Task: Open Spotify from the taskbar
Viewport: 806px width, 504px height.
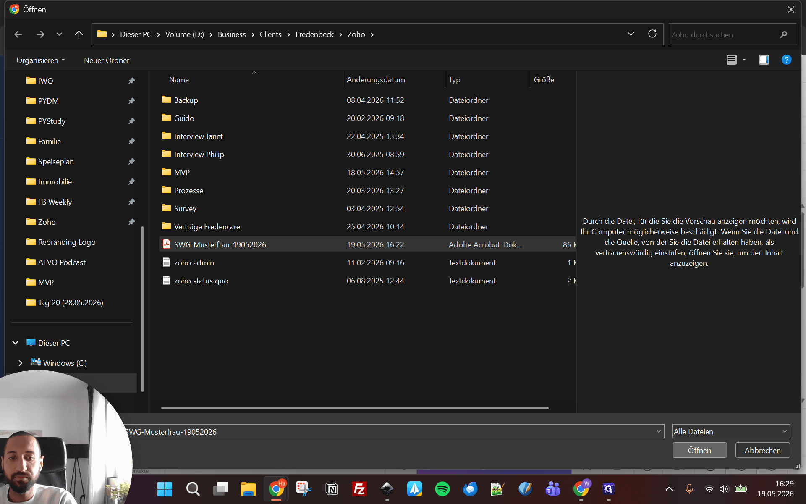Action: 442,488
